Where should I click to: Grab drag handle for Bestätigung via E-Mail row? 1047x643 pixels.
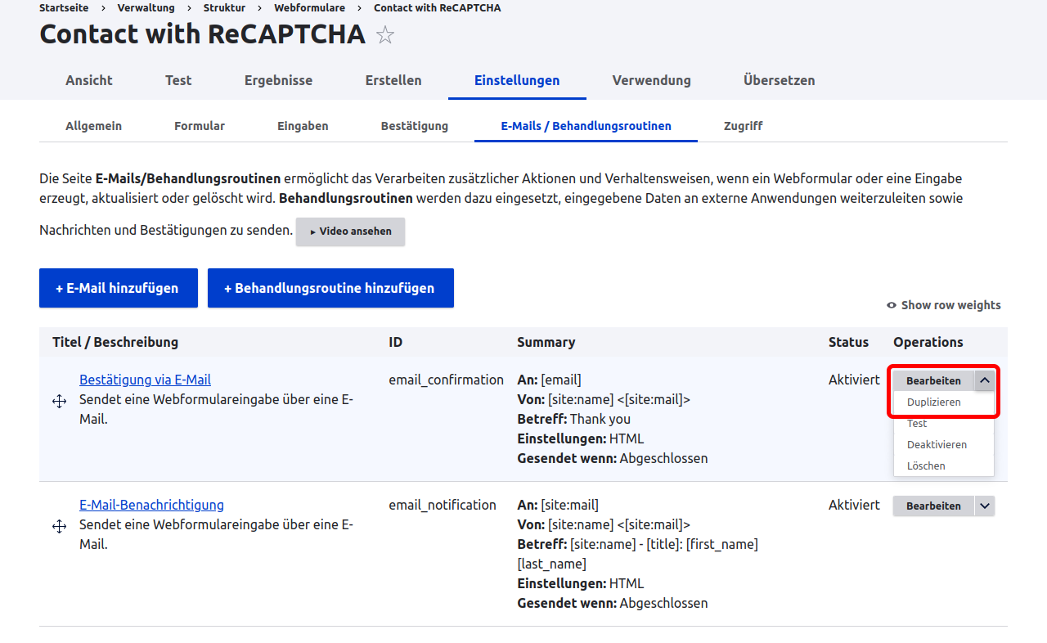[59, 402]
